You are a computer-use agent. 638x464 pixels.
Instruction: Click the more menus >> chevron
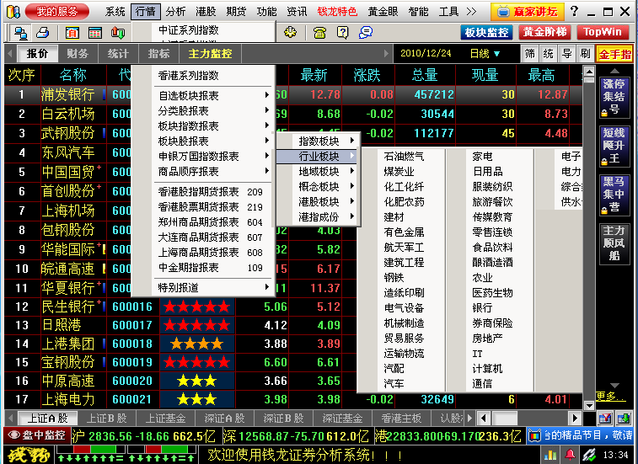(x=471, y=12)
